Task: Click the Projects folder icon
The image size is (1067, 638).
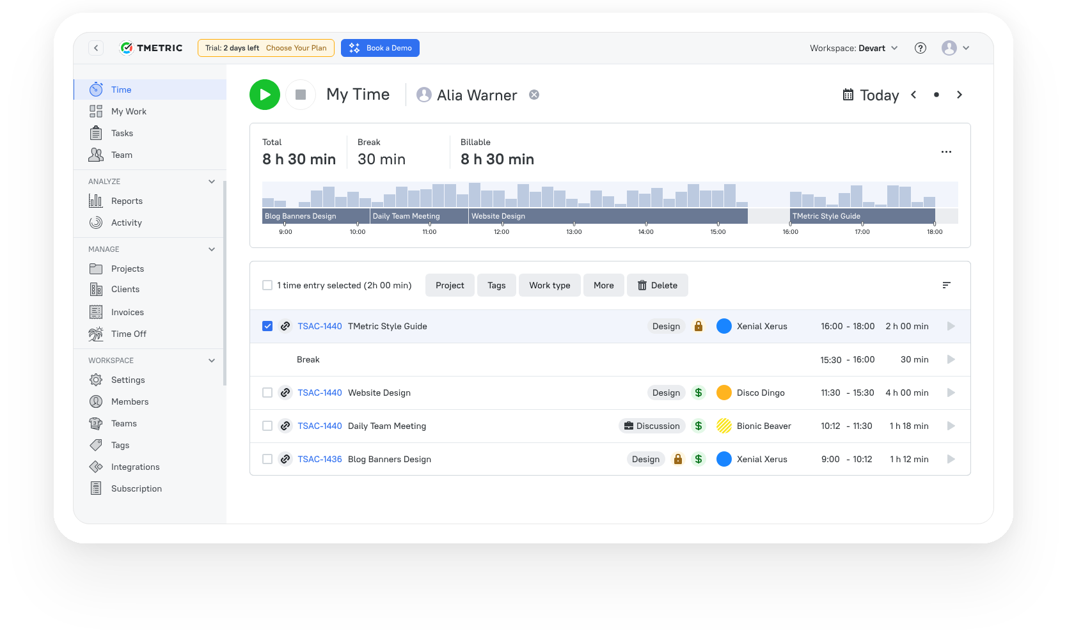Action: [96, 268]
